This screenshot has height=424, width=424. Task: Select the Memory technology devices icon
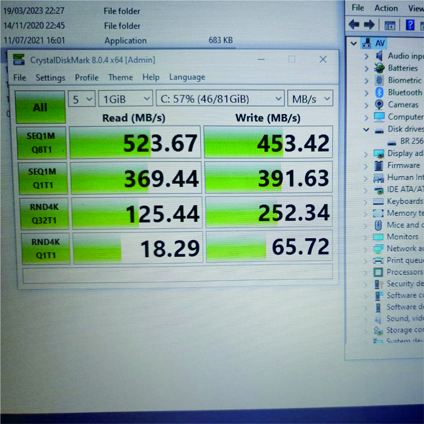tap(378, 213)
